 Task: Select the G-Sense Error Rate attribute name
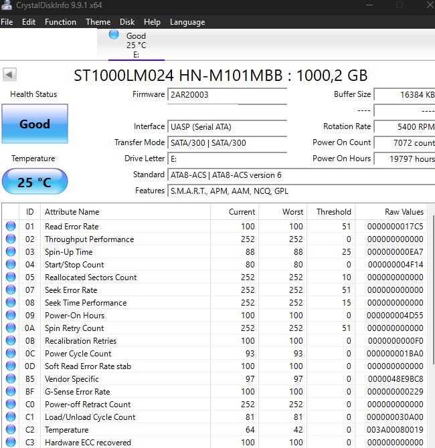pos(77,391)
